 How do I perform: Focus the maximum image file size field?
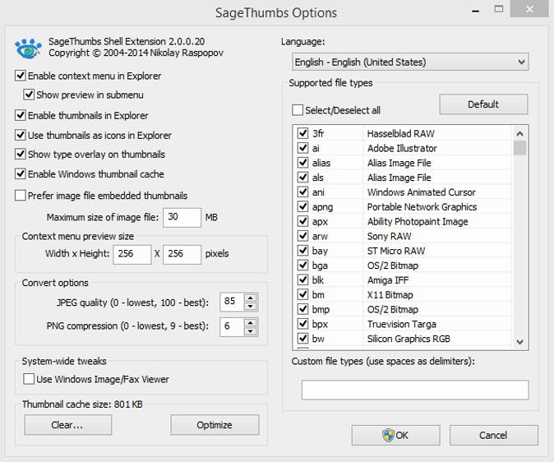pyautogui.click(x=182, y=217)
